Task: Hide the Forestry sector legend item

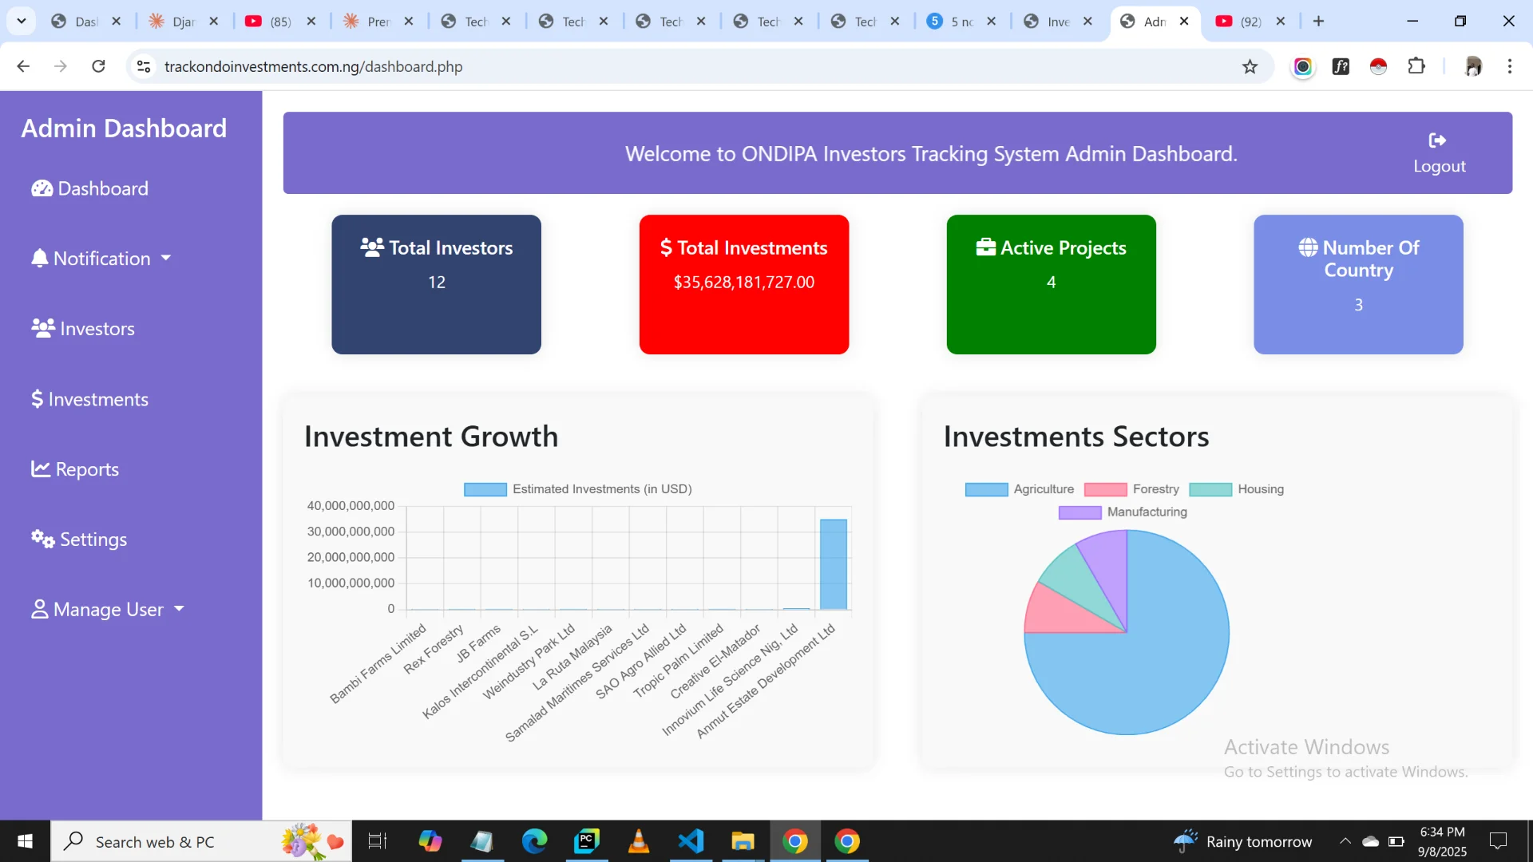Action: (1105, 489)
